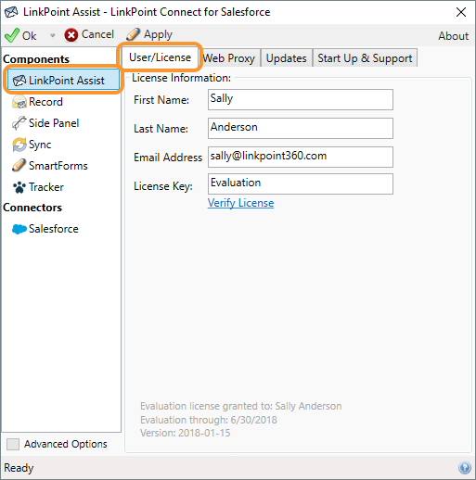Open the SmartForms pencil icon
The image size is (476, 480).
point(19,165)
